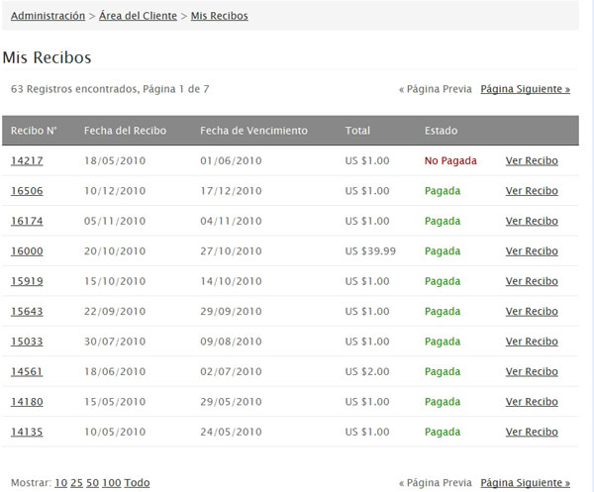Image resolution: width=594 pixels, height=492 pixels.
Task: Click Ver Recibo for receipt 16000
Action: (x=532, y=251)
